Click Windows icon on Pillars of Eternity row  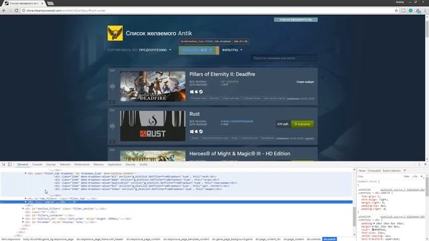click(x=192, y=92)
